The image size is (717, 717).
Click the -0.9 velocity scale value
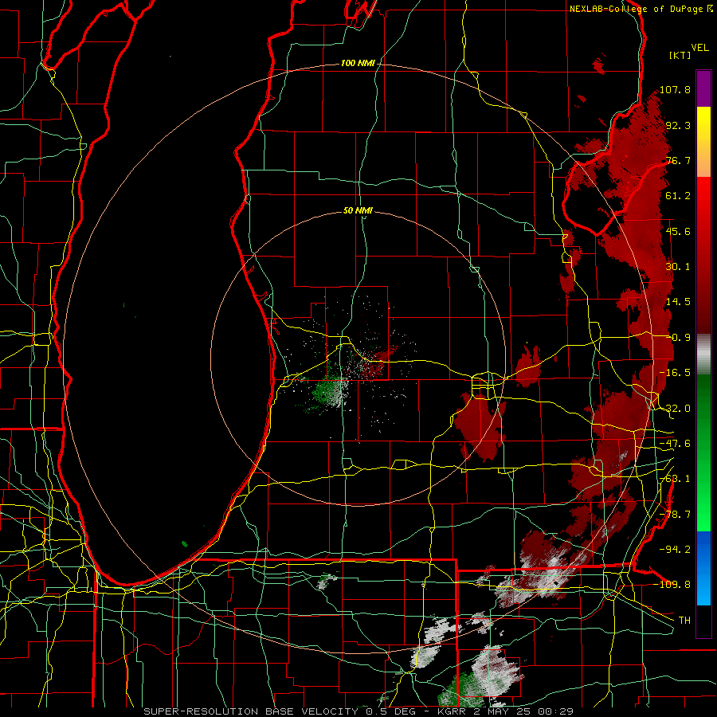point(678,338)
